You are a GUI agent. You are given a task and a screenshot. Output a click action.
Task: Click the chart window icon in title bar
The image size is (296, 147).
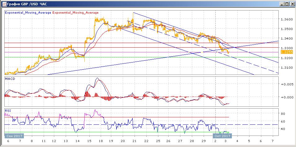pyautogui.click(x=4, y=4)
